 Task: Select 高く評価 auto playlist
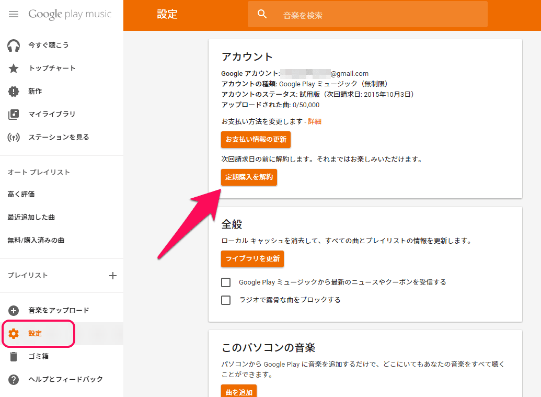point(21,194)
